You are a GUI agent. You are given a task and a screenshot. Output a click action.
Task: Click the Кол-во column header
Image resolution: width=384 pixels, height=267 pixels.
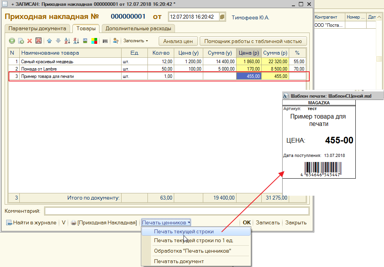[161, 53]
